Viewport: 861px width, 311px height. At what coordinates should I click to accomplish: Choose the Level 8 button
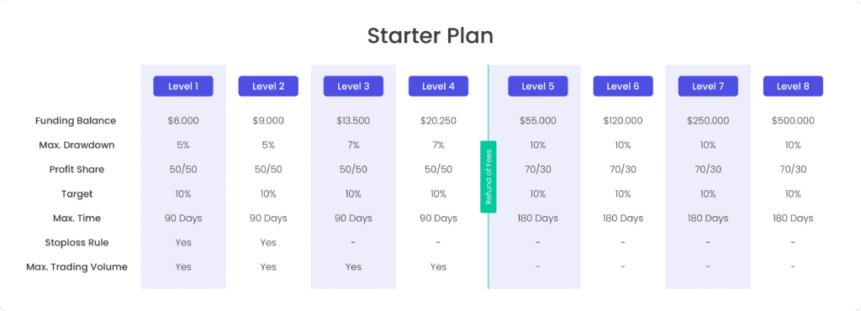(x=793, y=86)
